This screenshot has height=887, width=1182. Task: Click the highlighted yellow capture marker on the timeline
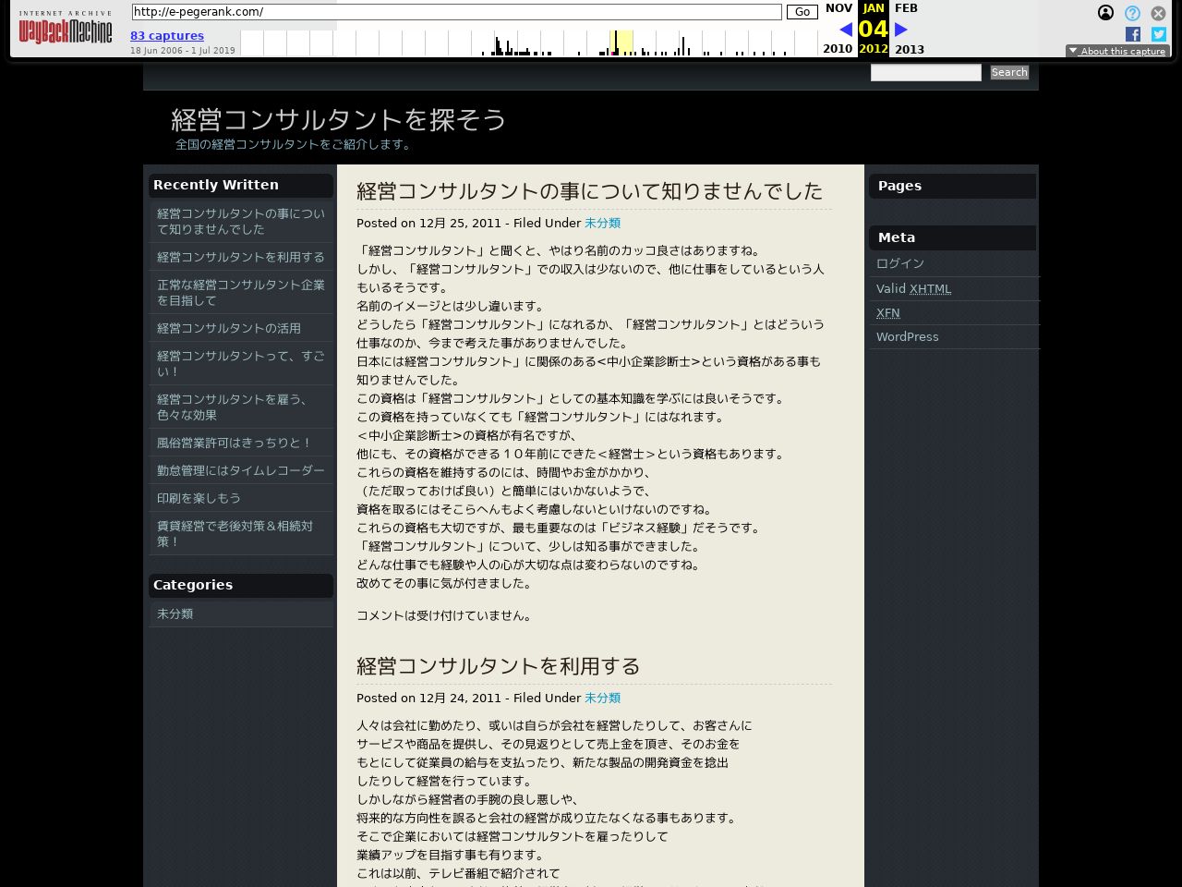620,42
